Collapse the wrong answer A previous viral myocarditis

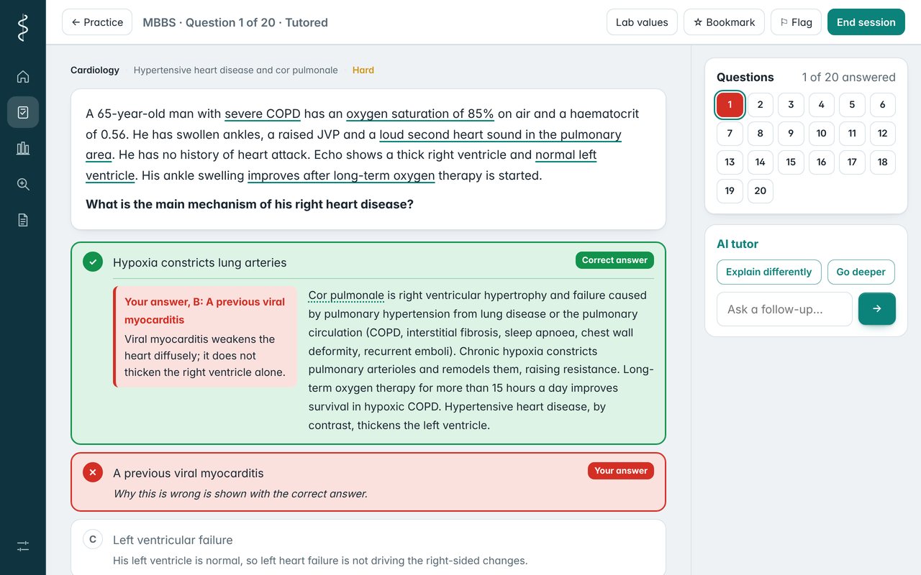pos(368,482)
